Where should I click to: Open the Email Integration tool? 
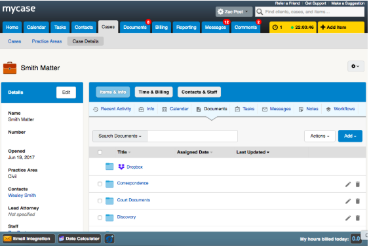pos(28,239)
